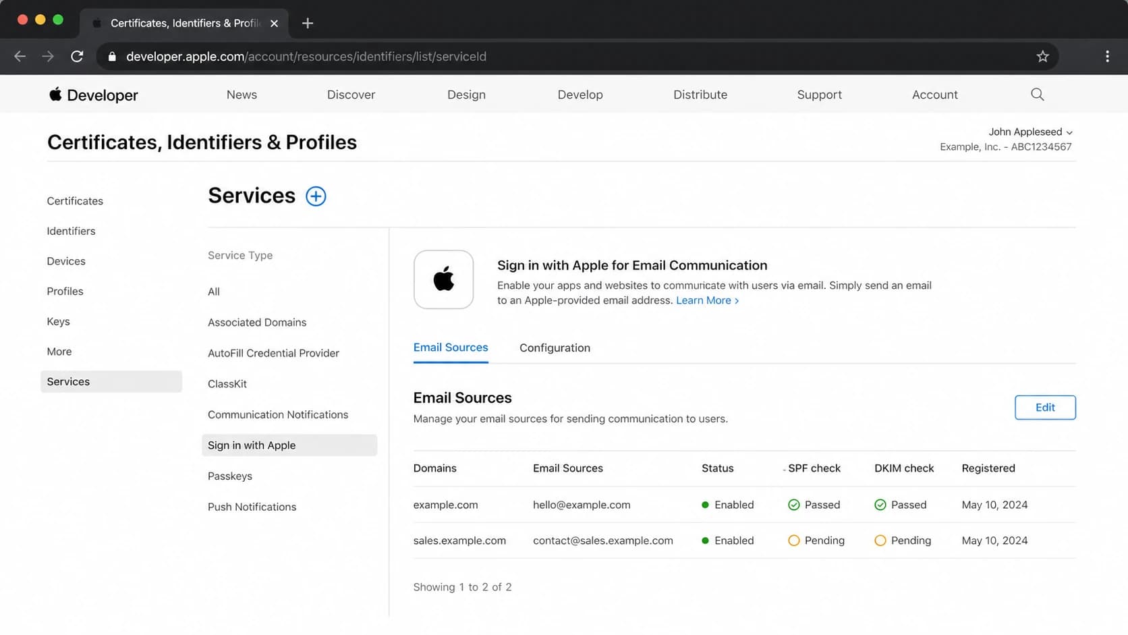Click Pending SPF check icon for sales.example.com
This screenshot has height=635, width=1128.
794,541
